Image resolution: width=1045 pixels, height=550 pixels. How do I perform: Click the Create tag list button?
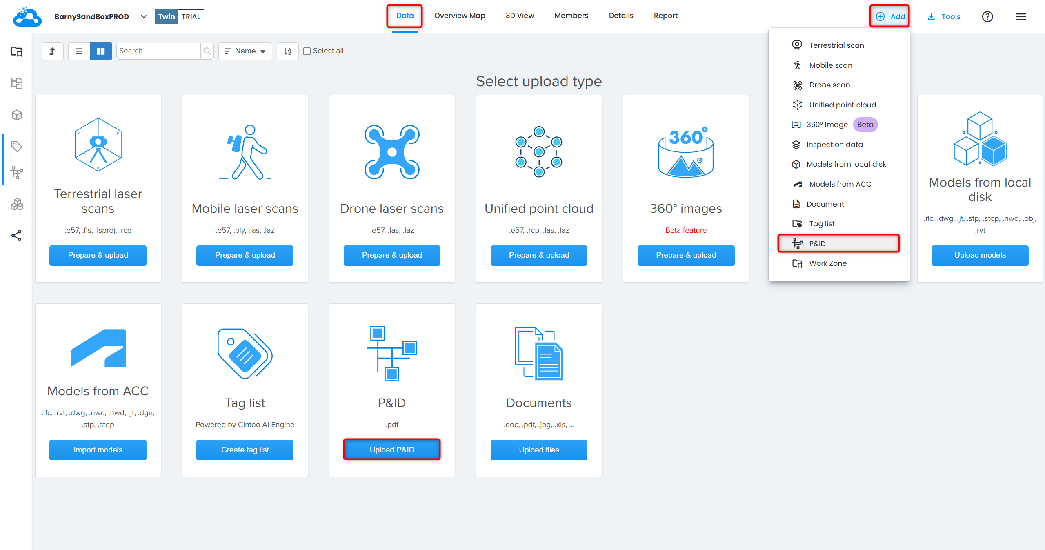tap(245, 450)
